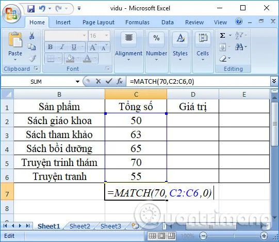This screenshot has width=279, height=242.
Task: Confirm formula with the checkmark icon
Action: tap(109, 81)
